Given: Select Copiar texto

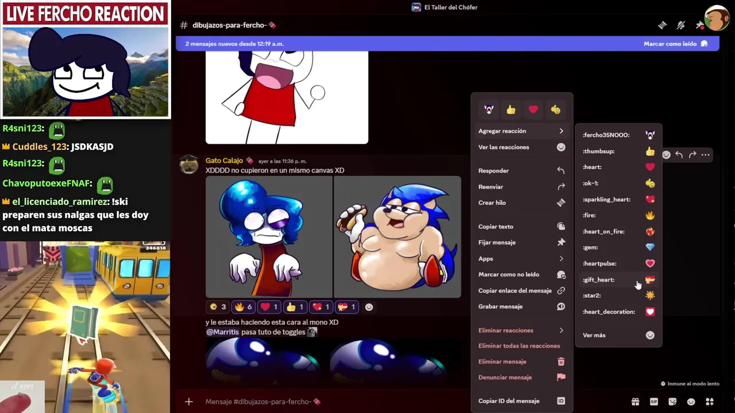Looking at the screenshot, I should 521,227.
